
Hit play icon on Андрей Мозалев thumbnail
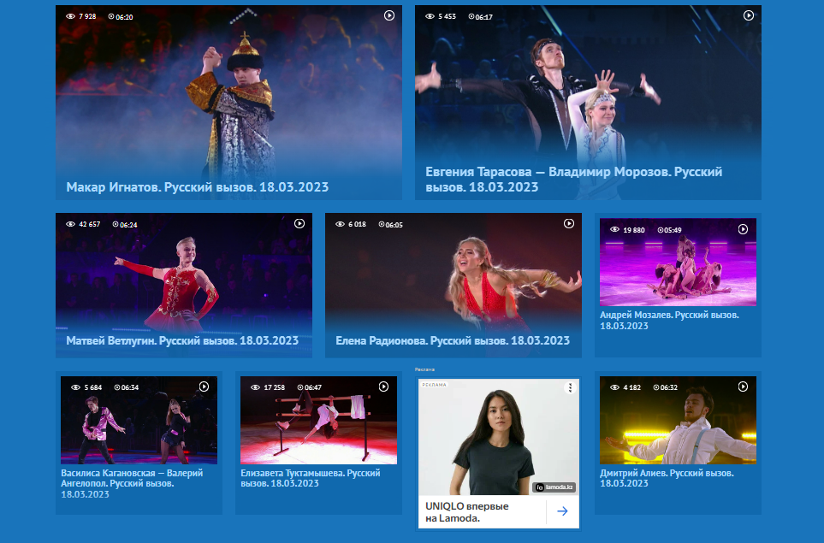point(743,229)
